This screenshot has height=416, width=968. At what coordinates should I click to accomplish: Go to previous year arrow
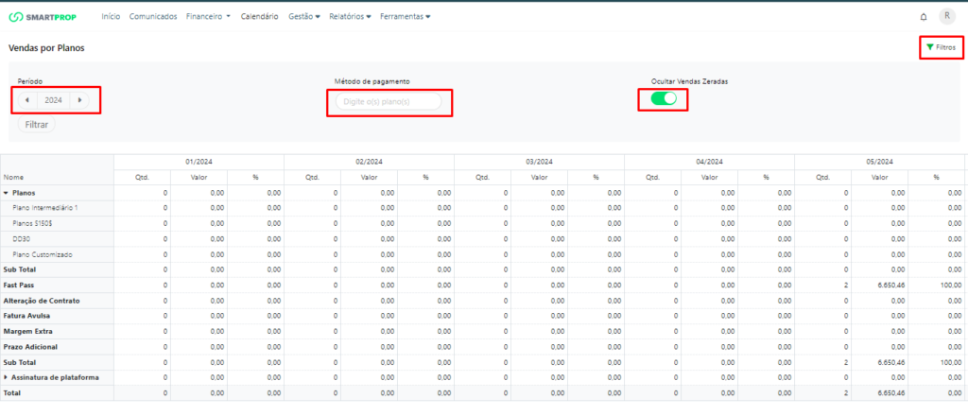point(26,99)
